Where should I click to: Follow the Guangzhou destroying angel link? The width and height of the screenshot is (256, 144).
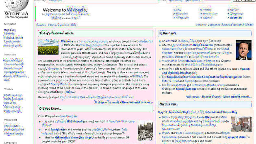pyautogui.click(x=74, y=137)
